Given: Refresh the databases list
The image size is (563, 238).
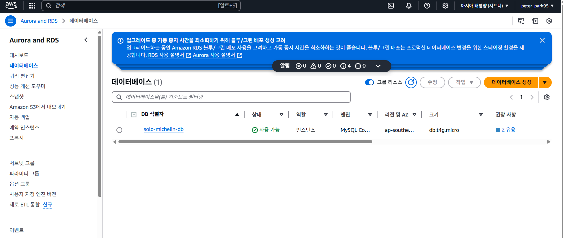Looking at the screenshot, I should pos(411,82).
